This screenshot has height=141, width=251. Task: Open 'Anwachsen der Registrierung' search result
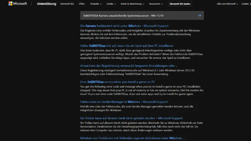click(x=129, y=65)
